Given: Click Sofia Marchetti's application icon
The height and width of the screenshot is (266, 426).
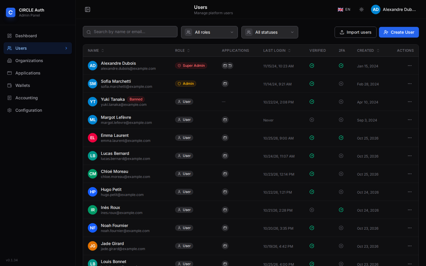Looking at the screenshot, I should (225, 84).
